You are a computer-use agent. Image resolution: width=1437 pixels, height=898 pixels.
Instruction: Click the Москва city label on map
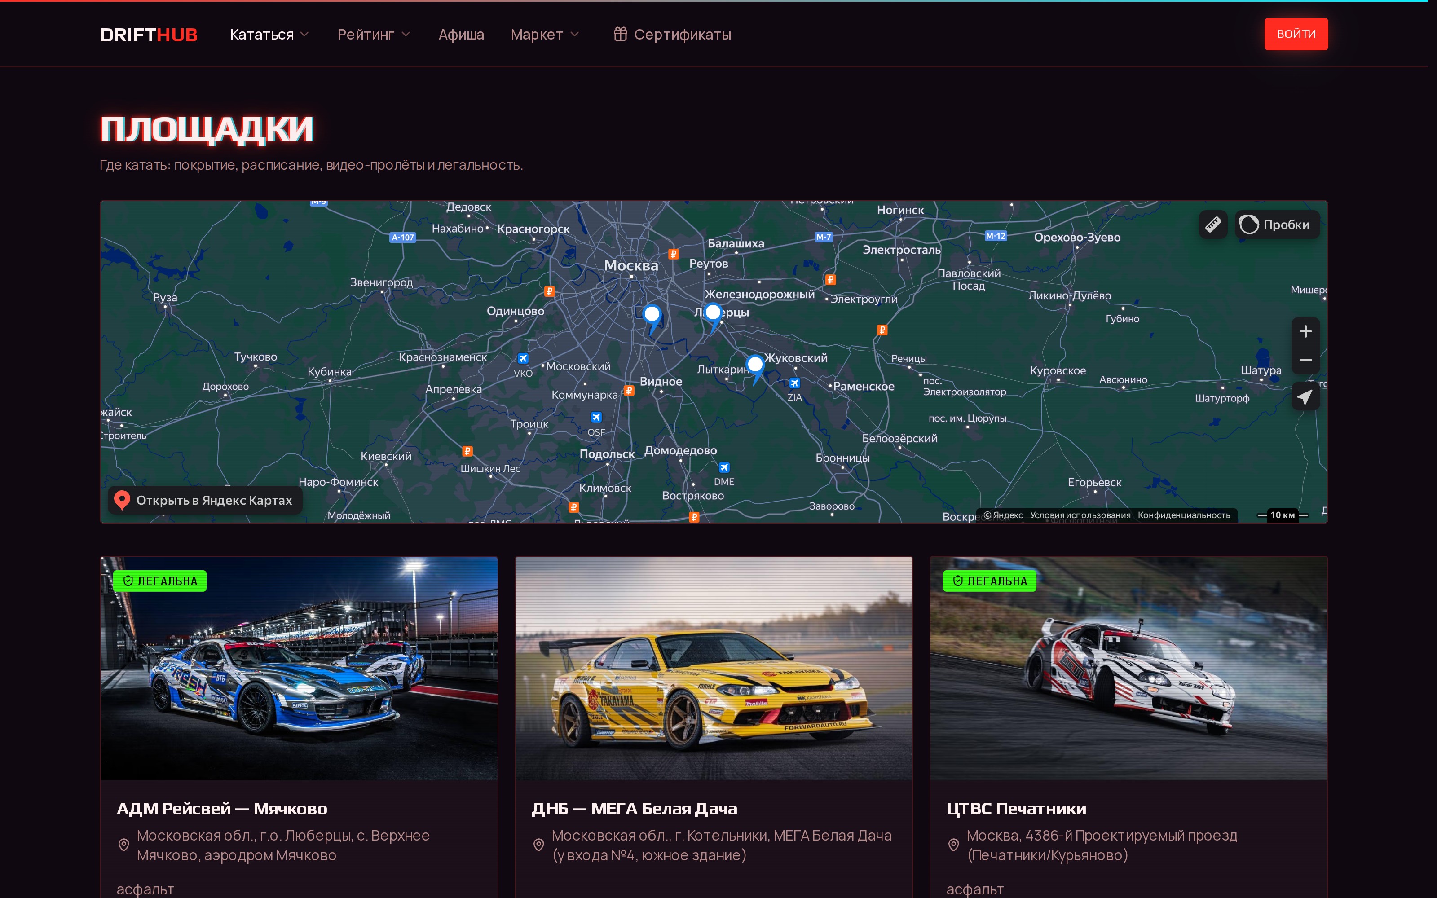[631, 265]
